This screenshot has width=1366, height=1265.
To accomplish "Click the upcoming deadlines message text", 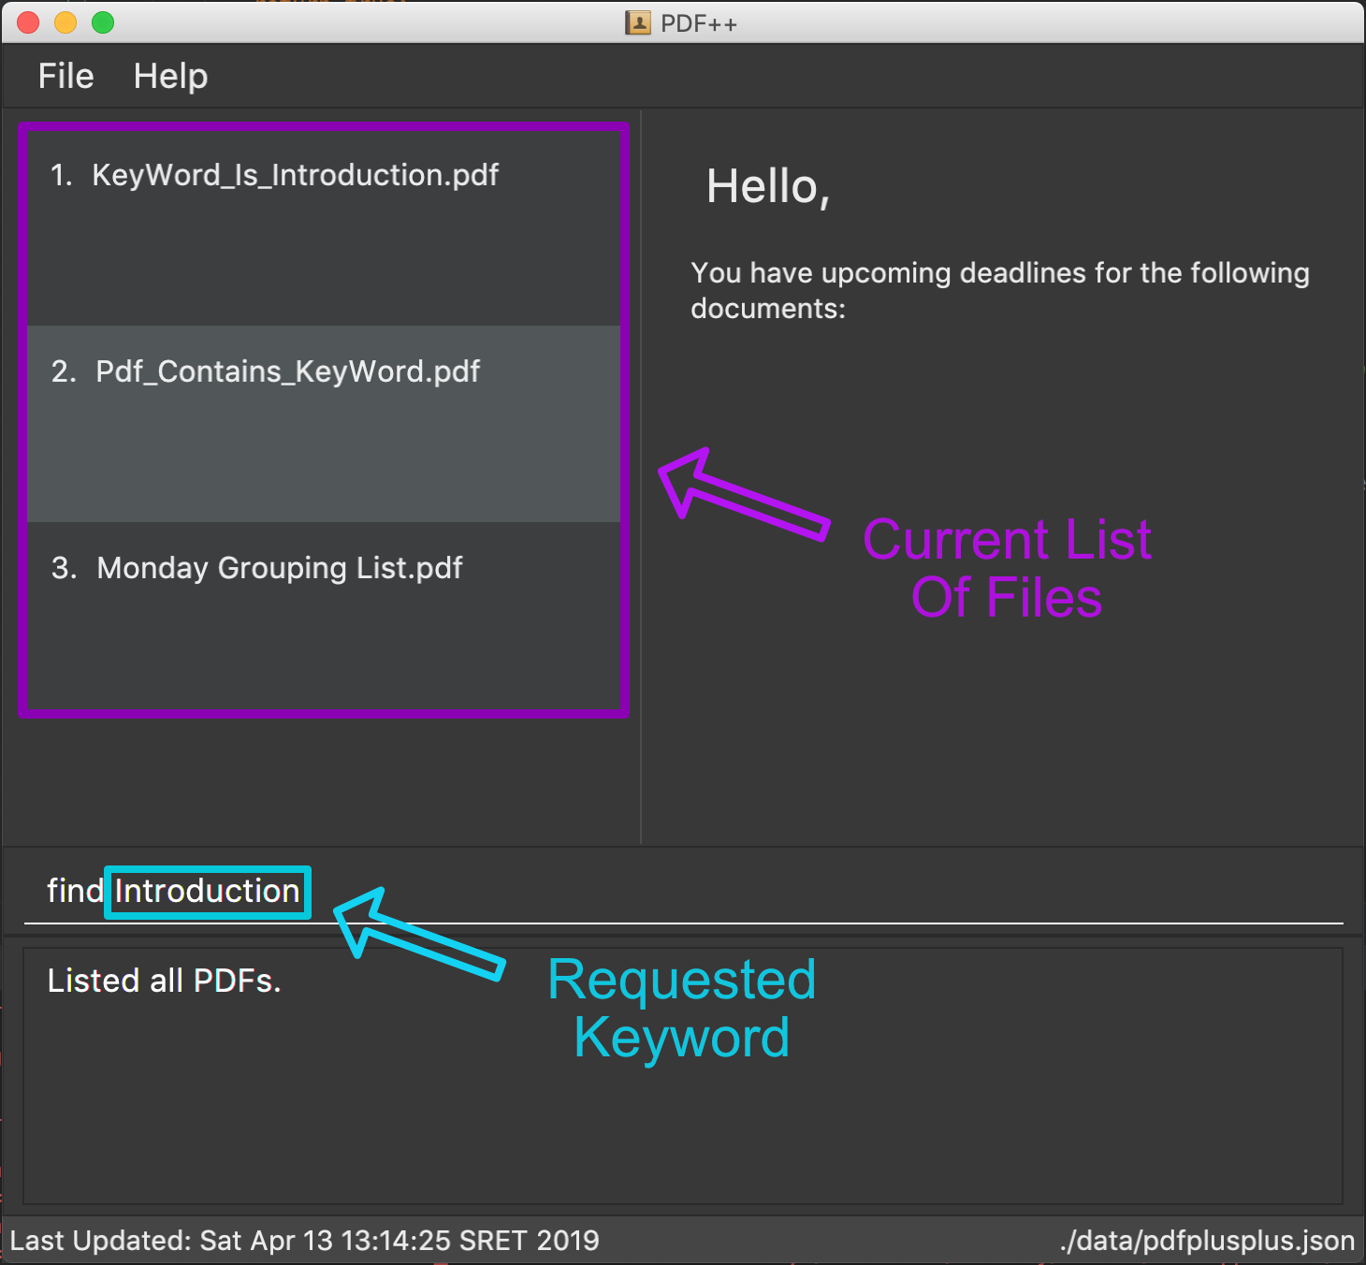I will (x=999, y=290).
